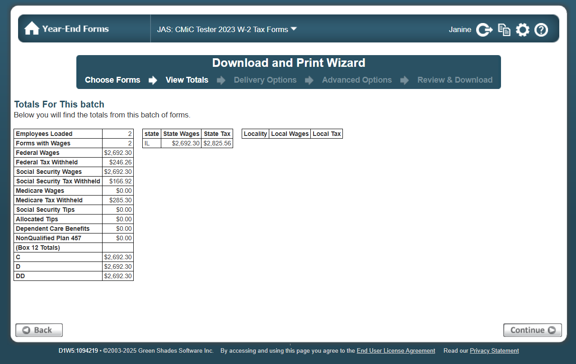
Task: Click the Social Security Wages label
Action: coord(49,172)
